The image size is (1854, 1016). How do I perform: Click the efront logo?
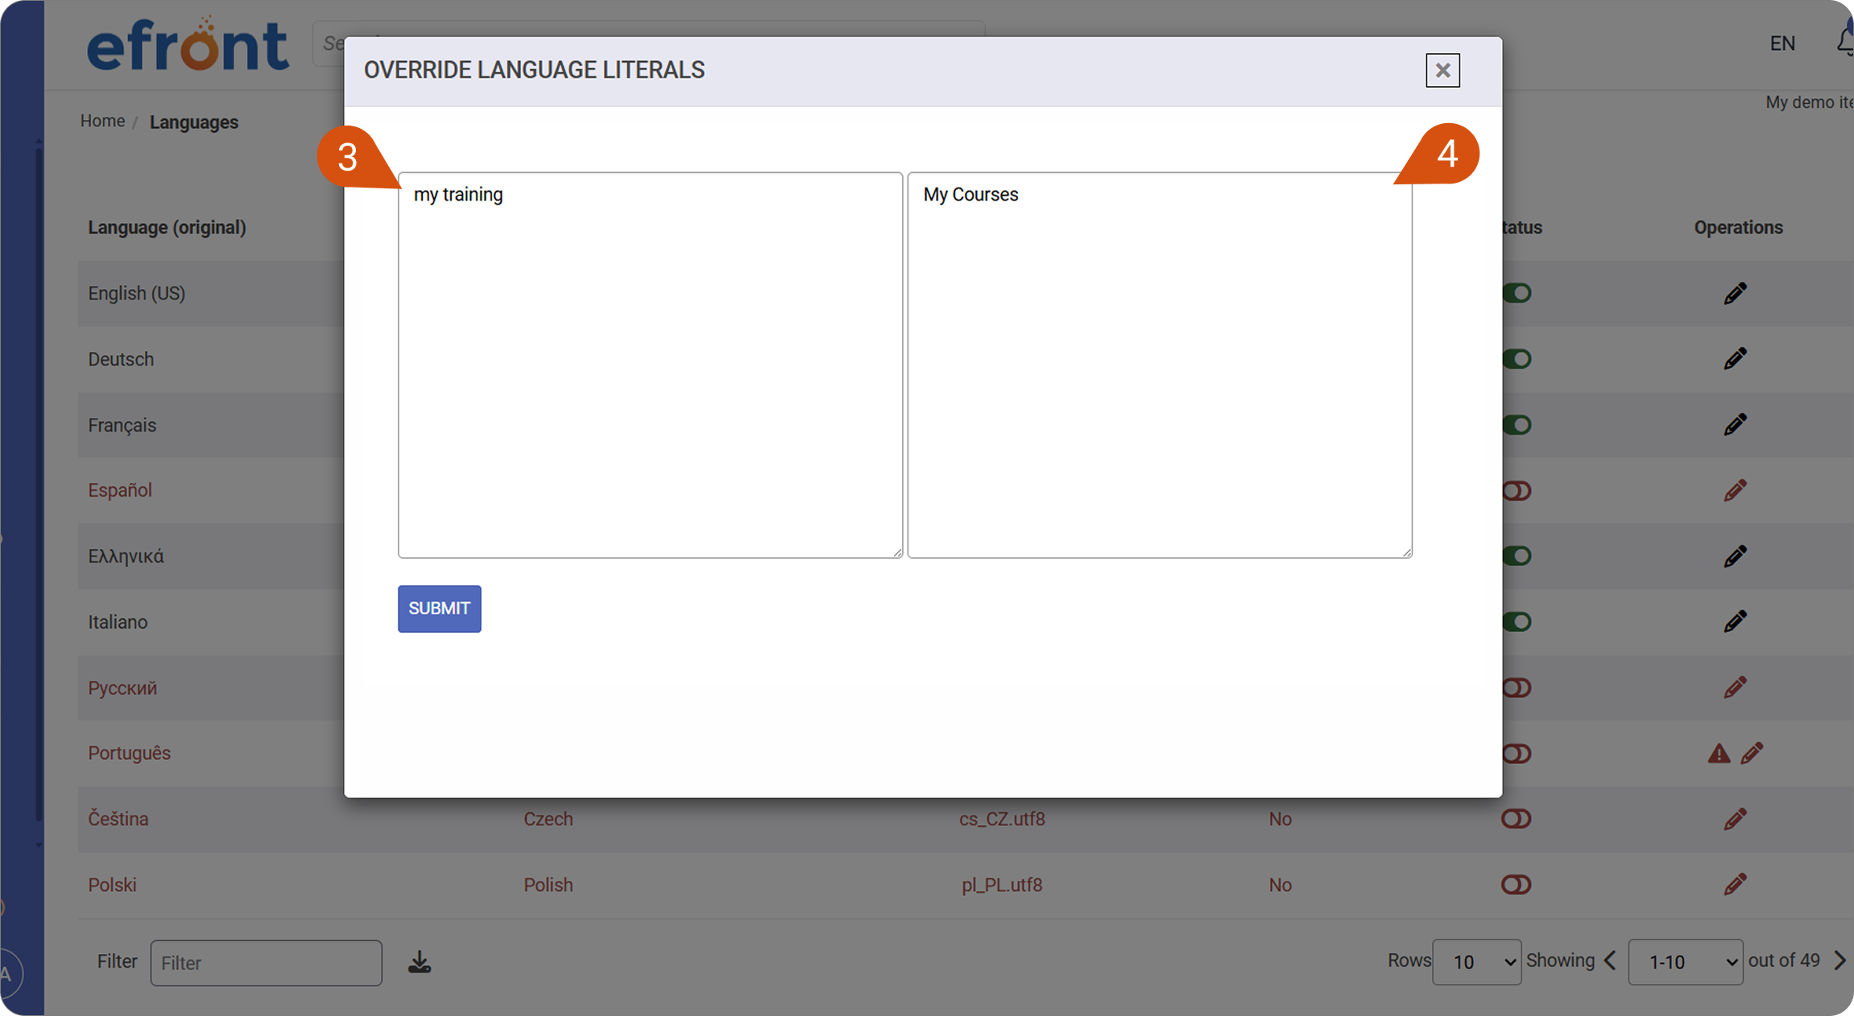click(188, 45)
